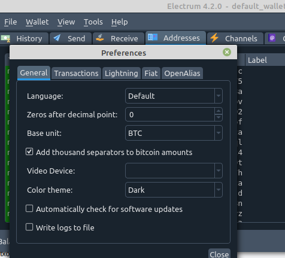Select the purple @ Contacts icon
Viewport: 285px width, 258px height.
272,38
